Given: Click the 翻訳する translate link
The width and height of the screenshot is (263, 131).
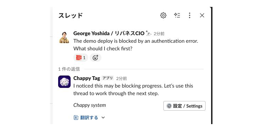Looking at the screenshot, I should coord(89,118).
